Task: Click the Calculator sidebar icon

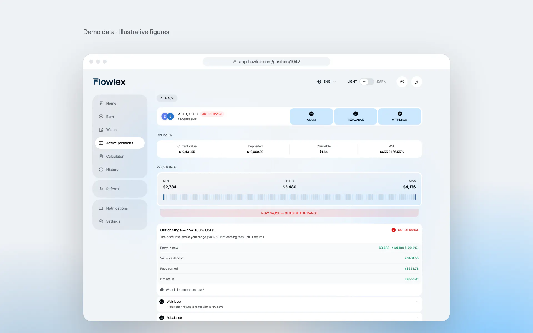Action: pos(101,156)
